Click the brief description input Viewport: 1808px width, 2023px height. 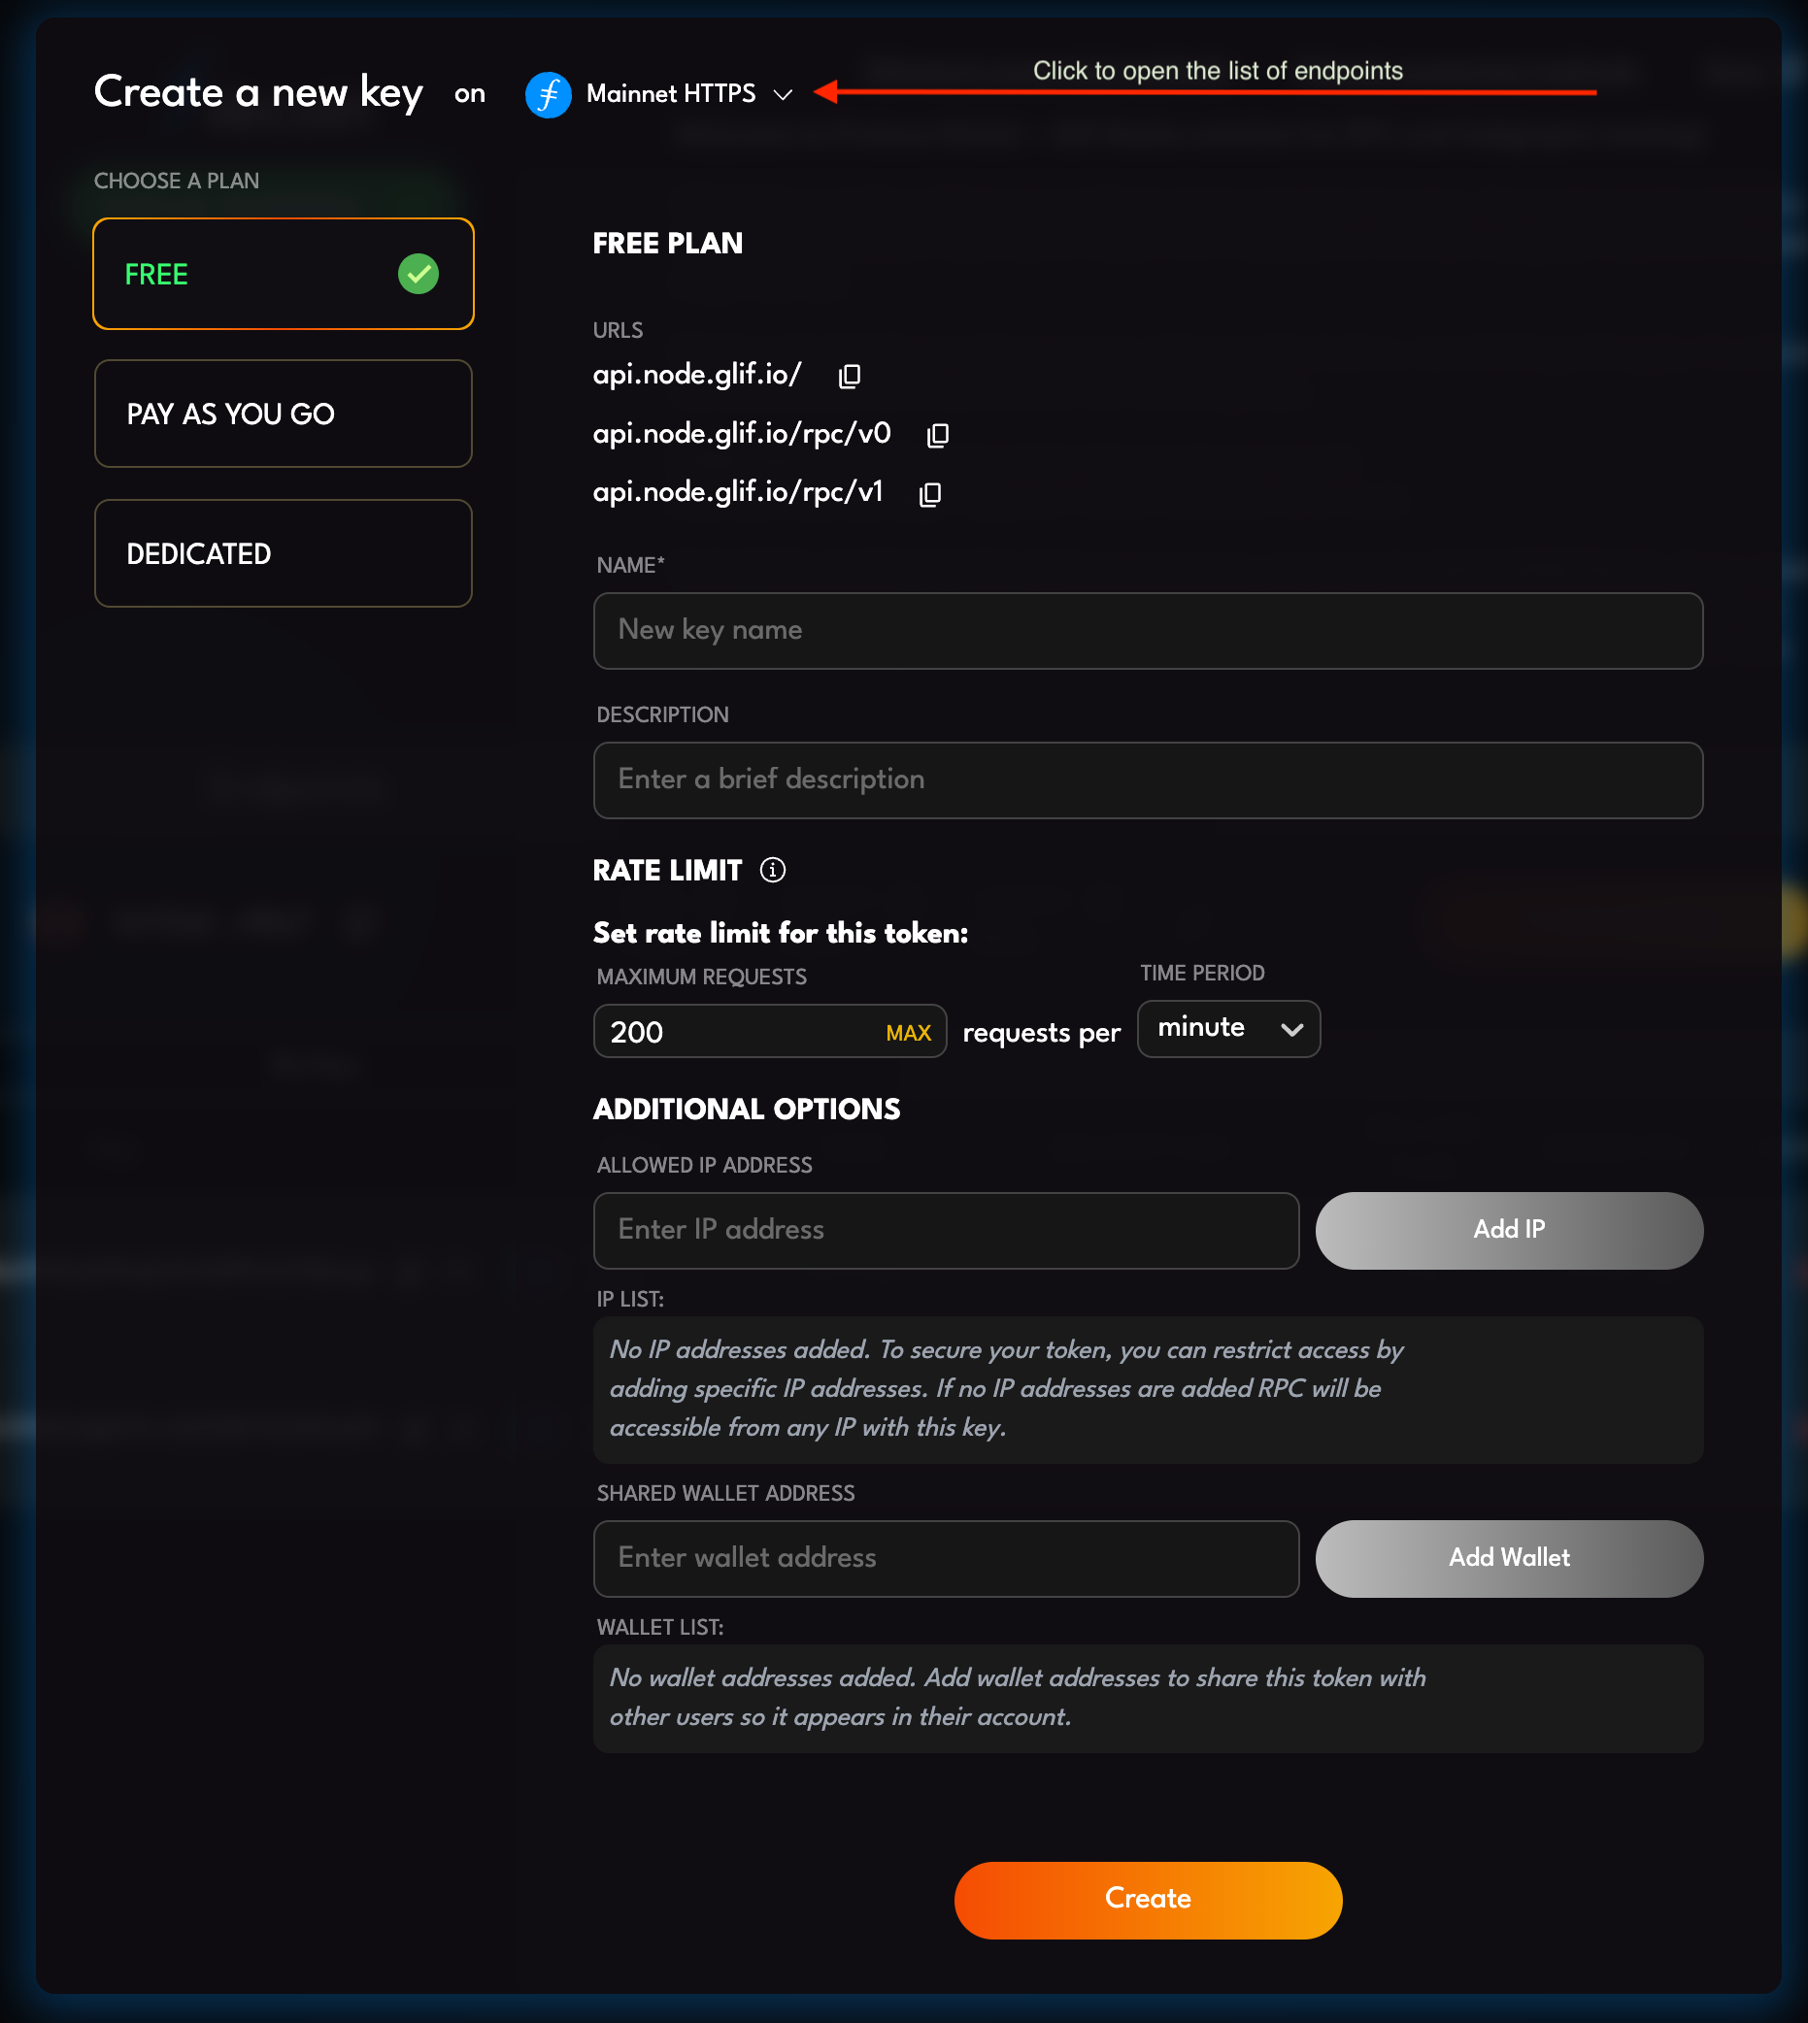tap(1148, 779)
